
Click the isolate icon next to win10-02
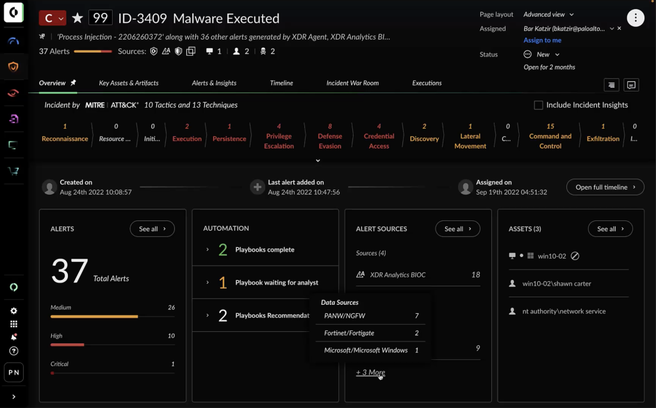pyautogui.click(x=575, y=256)
